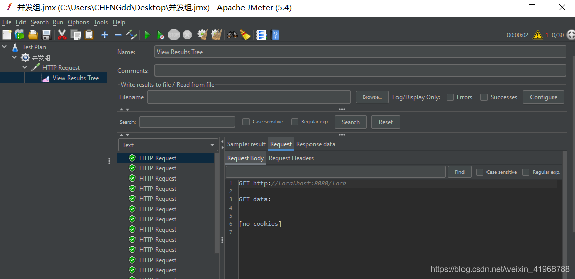Enable the Errors only checkbox

[450, 97]
